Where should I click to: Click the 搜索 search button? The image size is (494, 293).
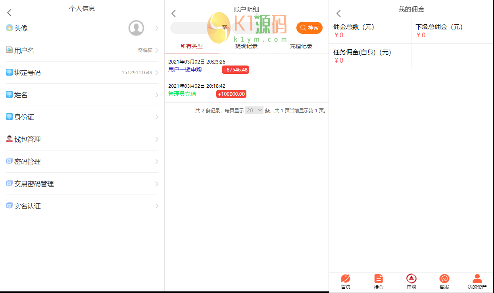tap(309, 28)
